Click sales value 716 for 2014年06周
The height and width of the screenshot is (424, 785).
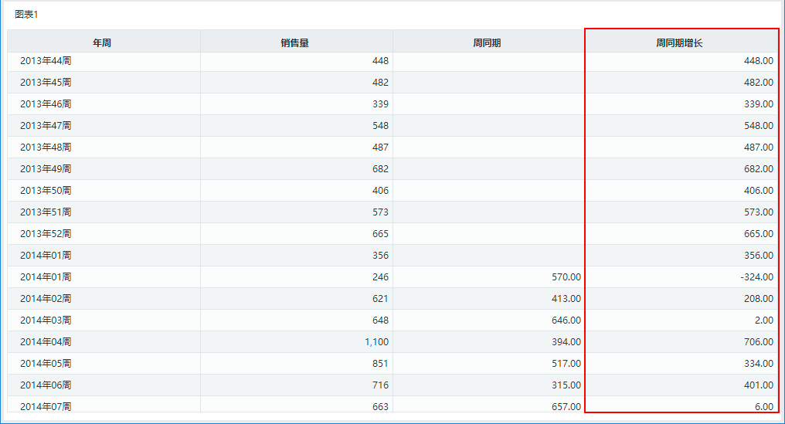click(380, 385)
